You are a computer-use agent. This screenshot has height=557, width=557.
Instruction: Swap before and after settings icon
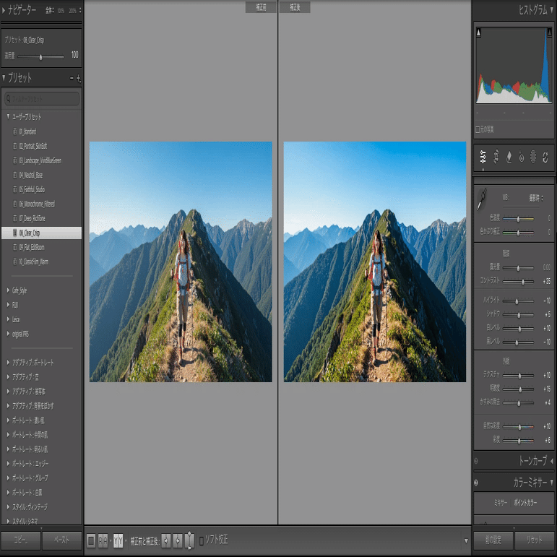point(190,540)
